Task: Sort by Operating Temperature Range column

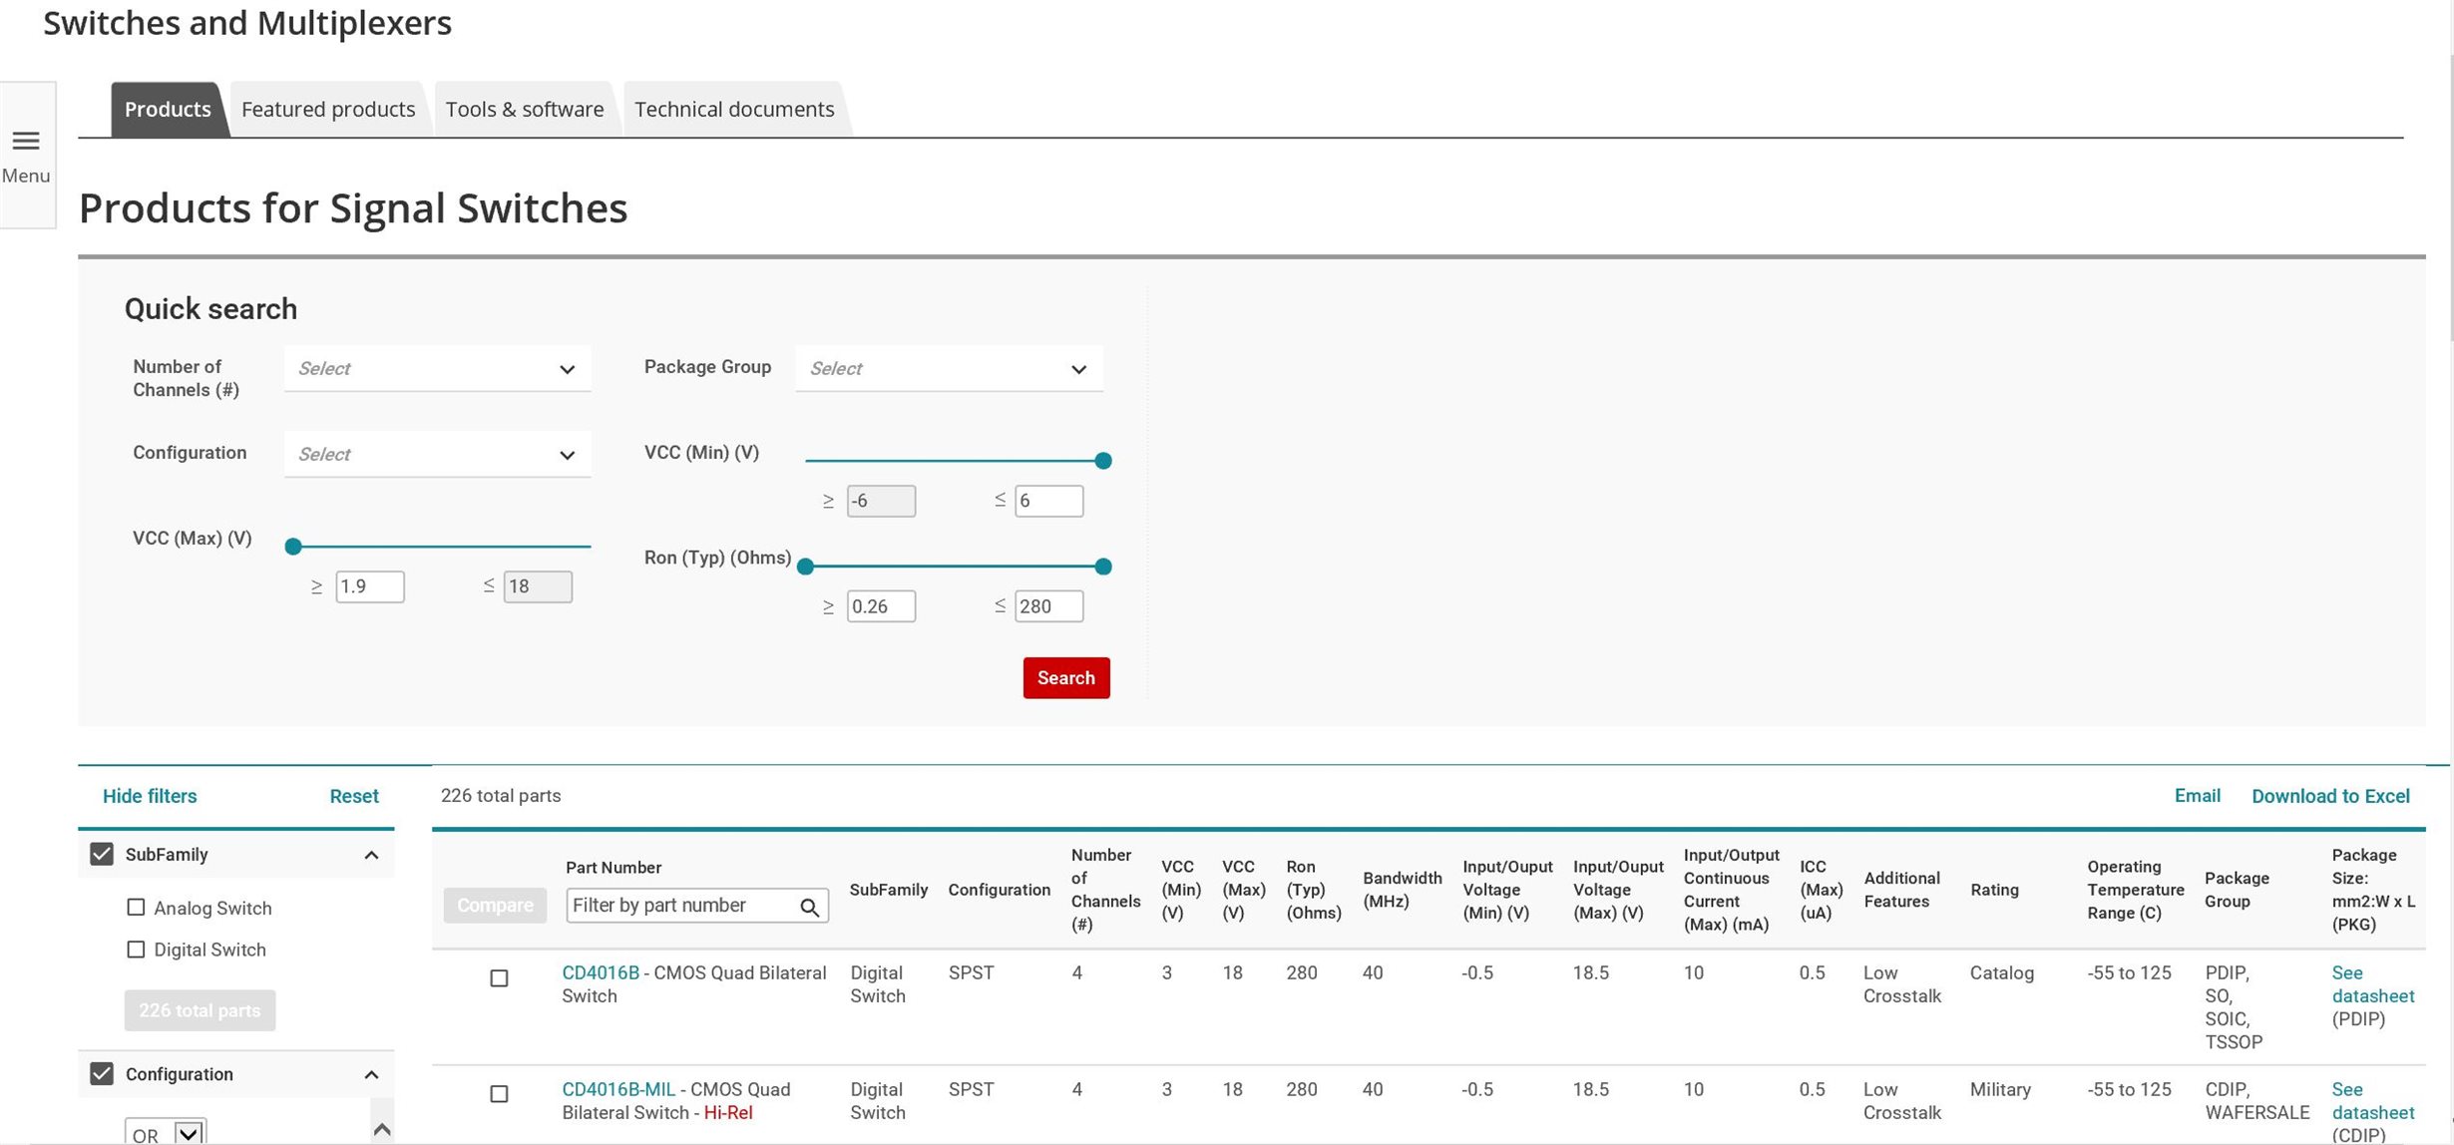Action: click(x=2135, y=890)
